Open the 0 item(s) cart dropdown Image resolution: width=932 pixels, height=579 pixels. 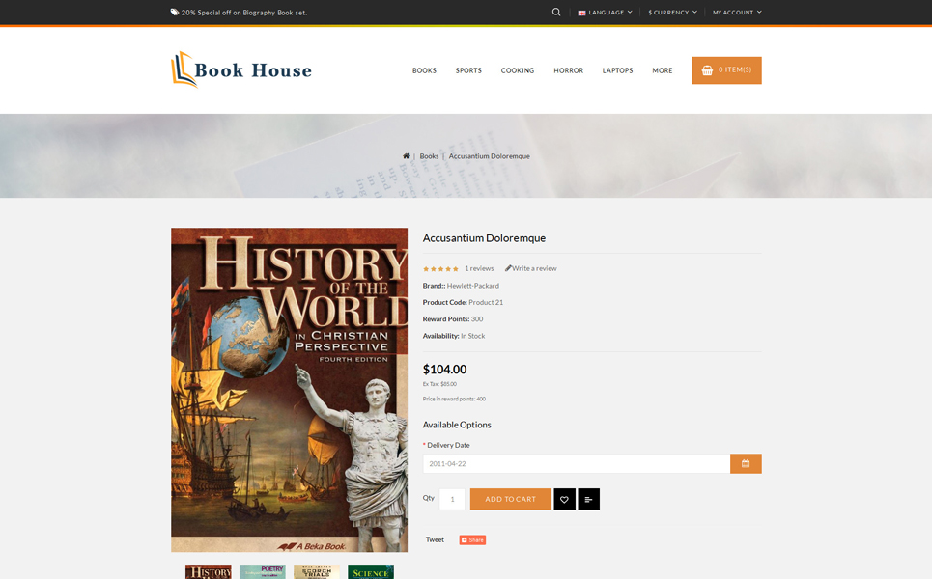coord(726,70)
